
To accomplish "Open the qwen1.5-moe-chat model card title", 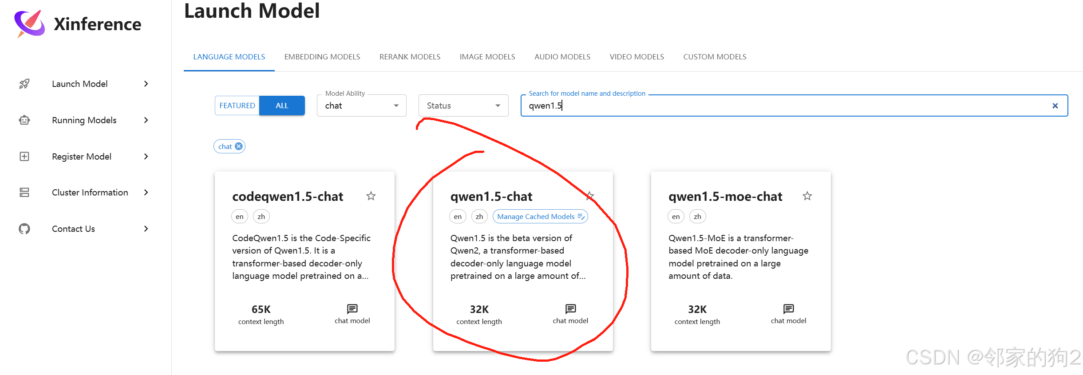I will click(725, 196).
